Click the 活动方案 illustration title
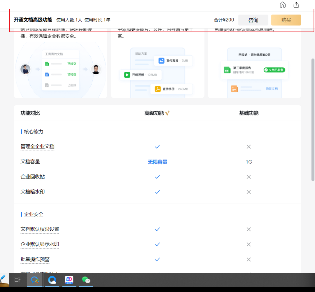 point(141,54)
